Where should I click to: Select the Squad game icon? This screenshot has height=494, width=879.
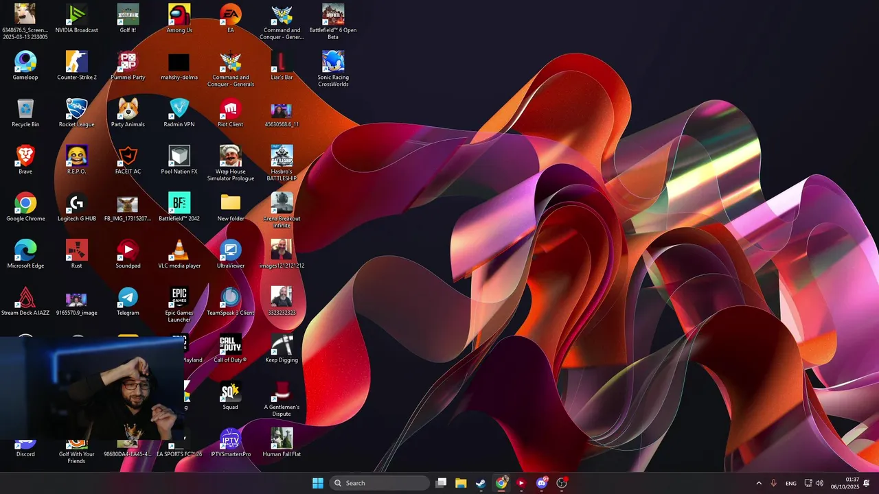(231, 396)
